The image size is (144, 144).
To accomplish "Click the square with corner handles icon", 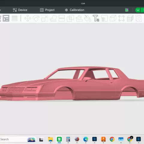I will click(121, 18).
